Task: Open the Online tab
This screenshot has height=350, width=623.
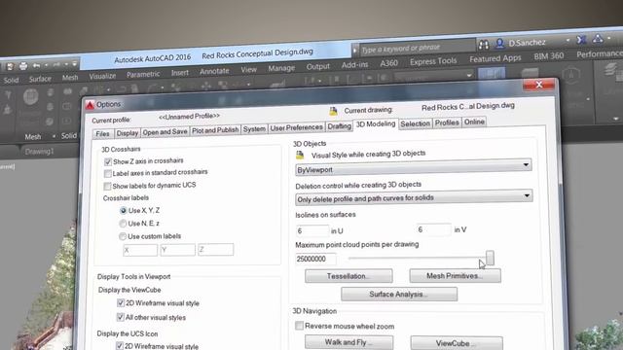Action: pos(474,122)
